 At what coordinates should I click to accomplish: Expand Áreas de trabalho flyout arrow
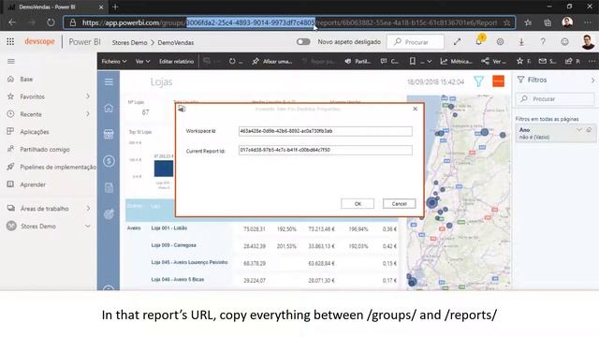[x=88, y=208]
